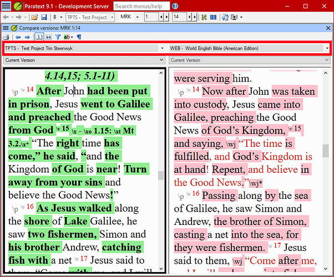Viewport: 334px width, 277px height.
Task: Click "into custody," in the right pane
Action: (x=201, y=105)
